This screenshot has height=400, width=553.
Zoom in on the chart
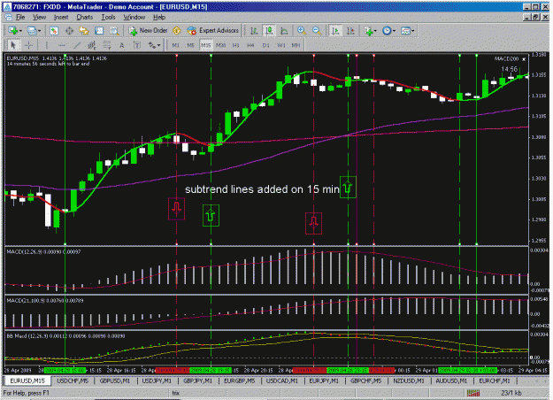coord(302,31)
